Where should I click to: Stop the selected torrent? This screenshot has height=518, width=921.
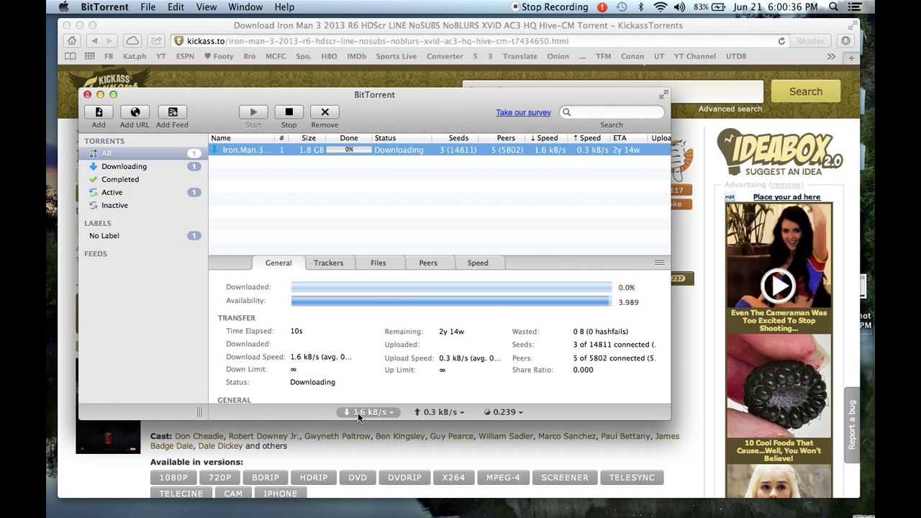coord(289,112)
